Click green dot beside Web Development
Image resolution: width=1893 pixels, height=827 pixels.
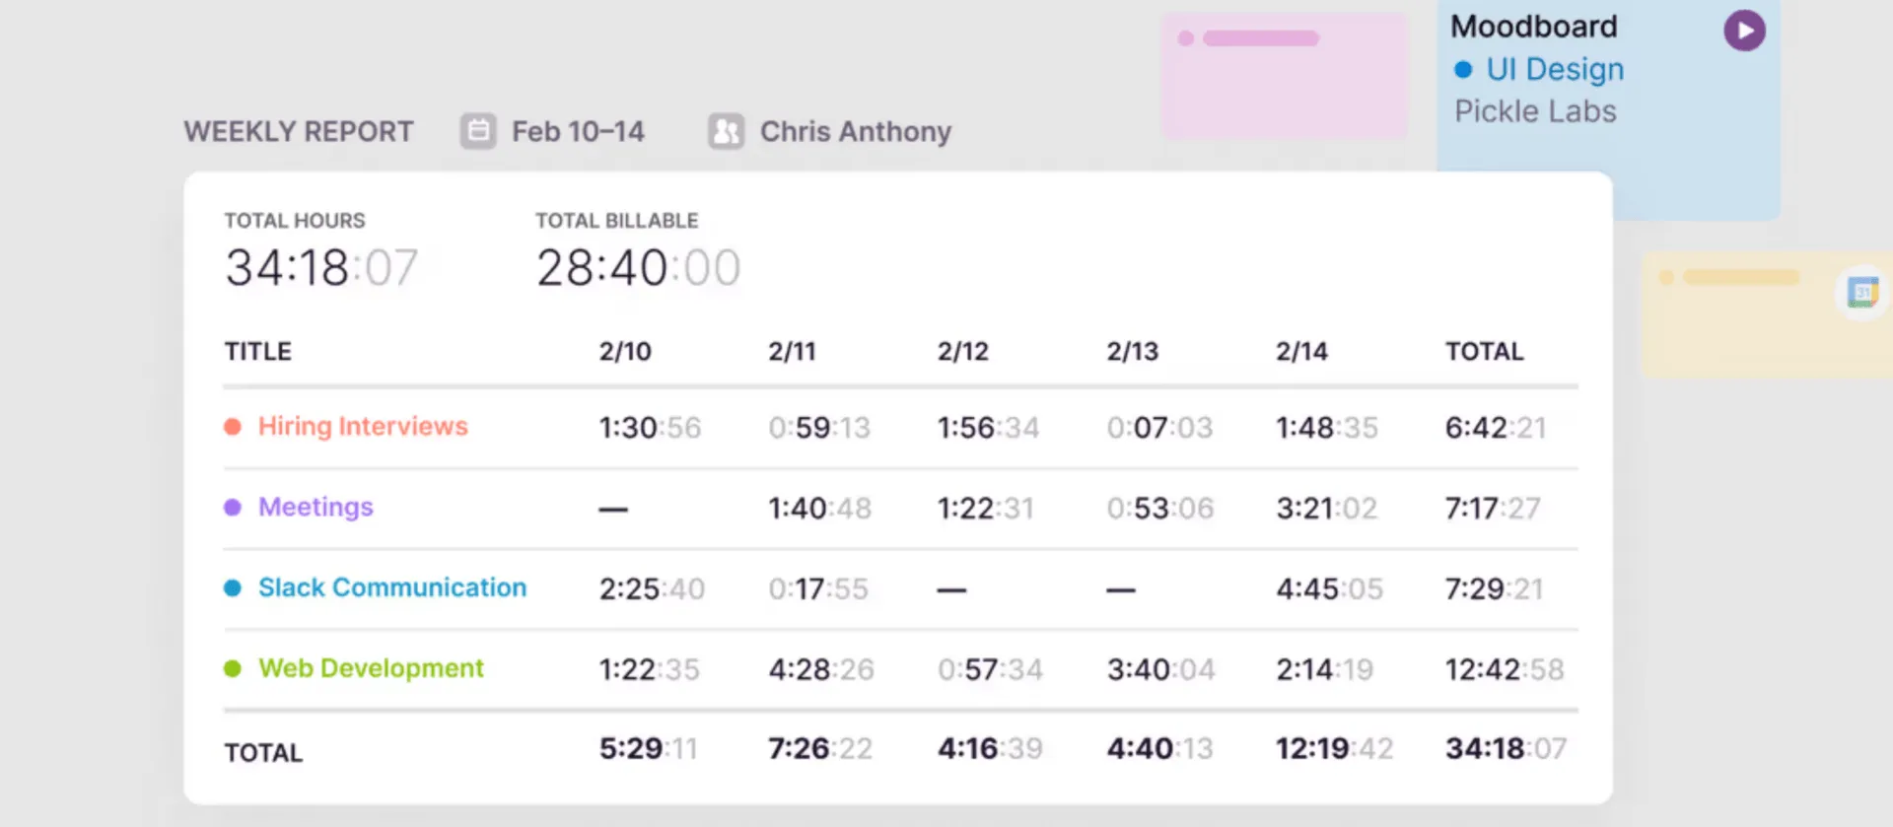pos(233,669)
